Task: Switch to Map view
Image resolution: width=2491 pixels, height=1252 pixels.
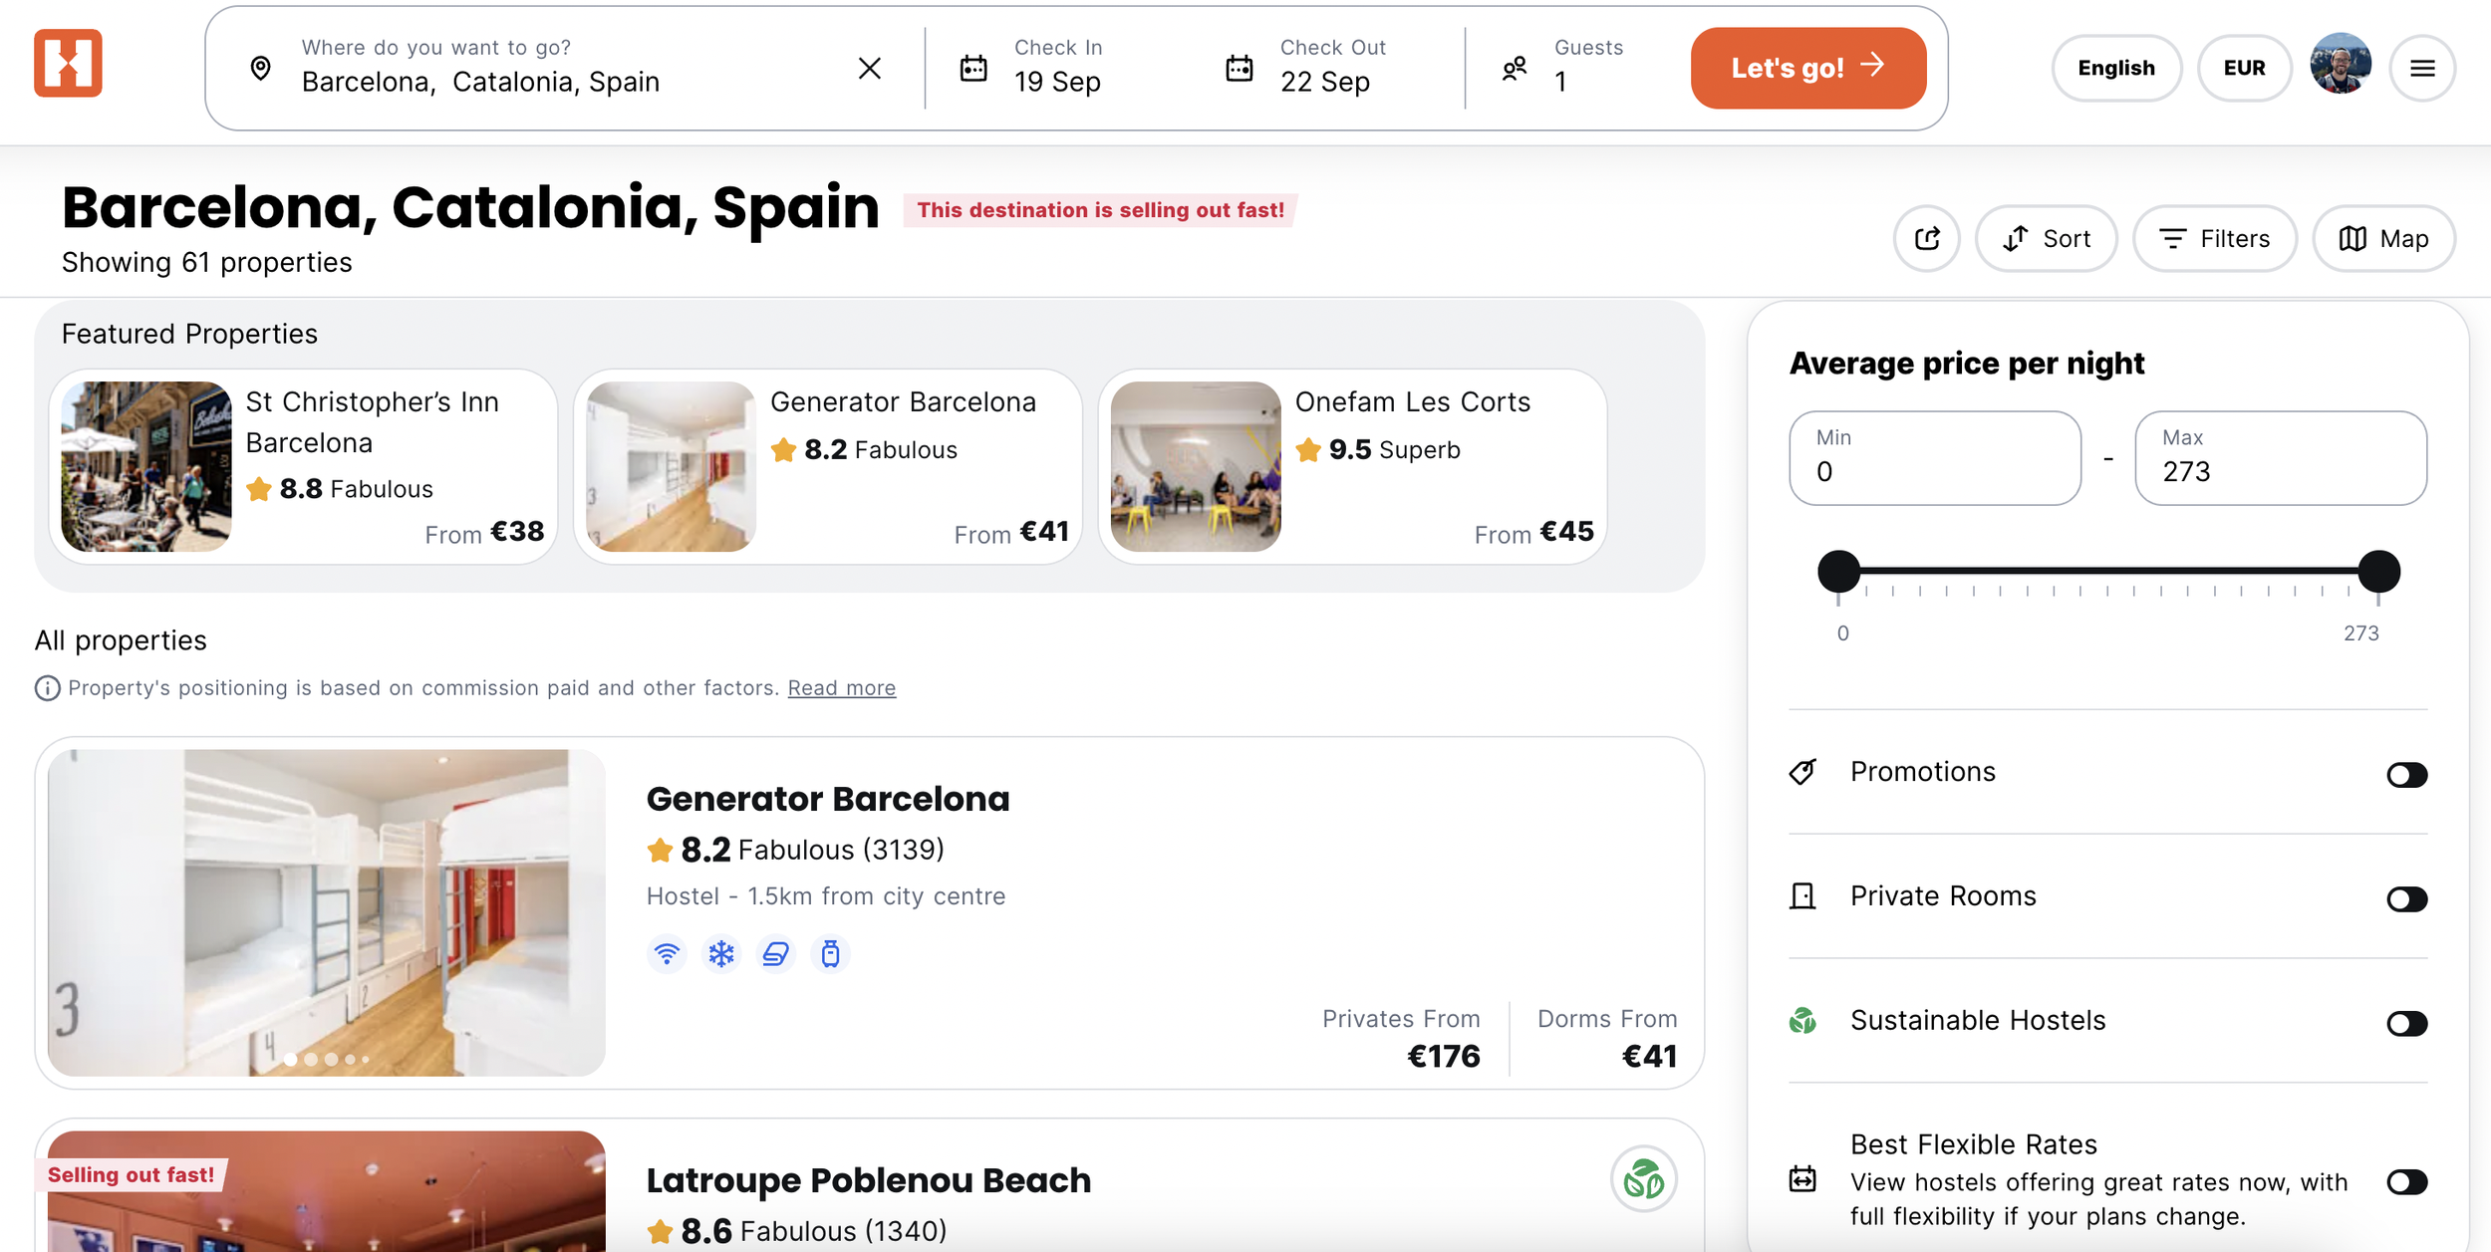Action: click(2383, 238)
